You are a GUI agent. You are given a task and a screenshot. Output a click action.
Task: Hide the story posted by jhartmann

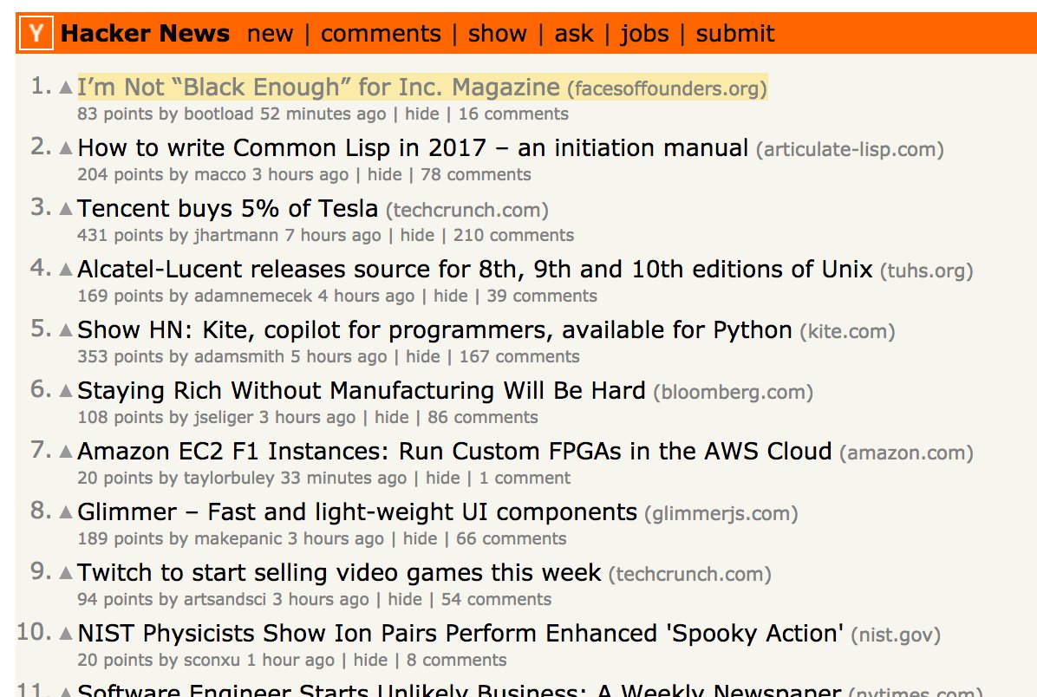coord(417,236)
